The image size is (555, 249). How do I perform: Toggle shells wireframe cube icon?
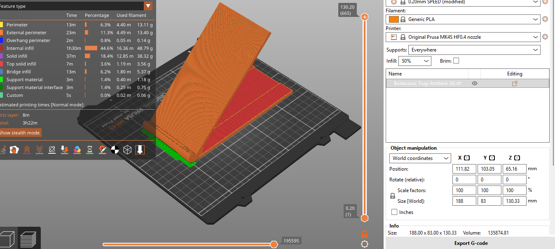tap(127, 150)
